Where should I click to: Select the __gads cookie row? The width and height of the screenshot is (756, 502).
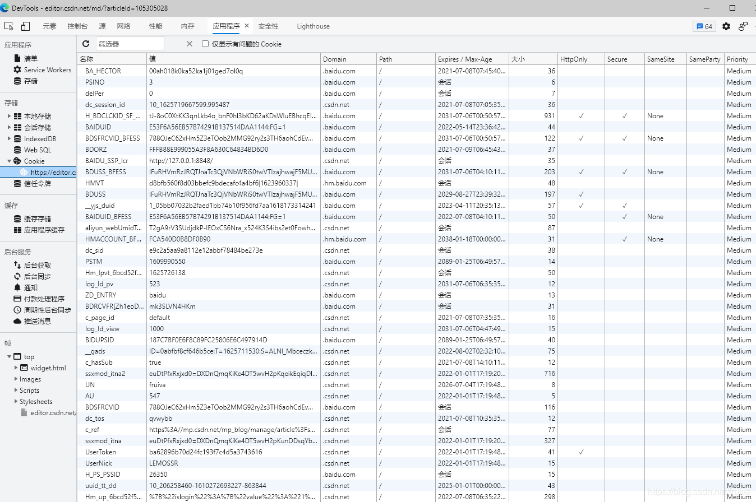417,351
